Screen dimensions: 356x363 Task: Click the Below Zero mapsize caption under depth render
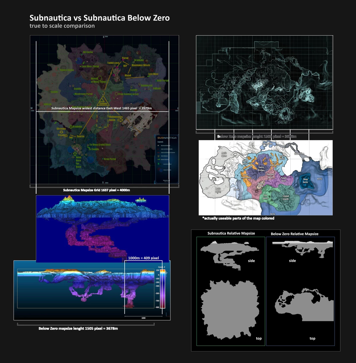coord(78,329)
